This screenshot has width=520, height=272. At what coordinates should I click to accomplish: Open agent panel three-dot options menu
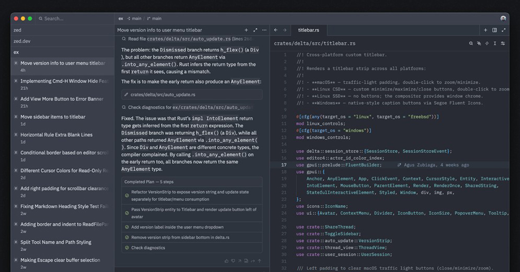[264, 30]
